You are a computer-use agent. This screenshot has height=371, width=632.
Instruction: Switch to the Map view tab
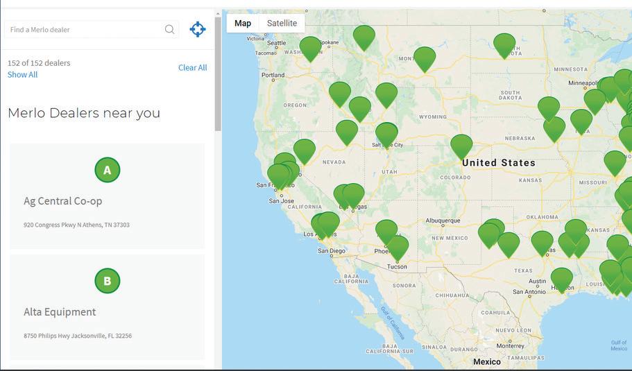click(243, 24)
